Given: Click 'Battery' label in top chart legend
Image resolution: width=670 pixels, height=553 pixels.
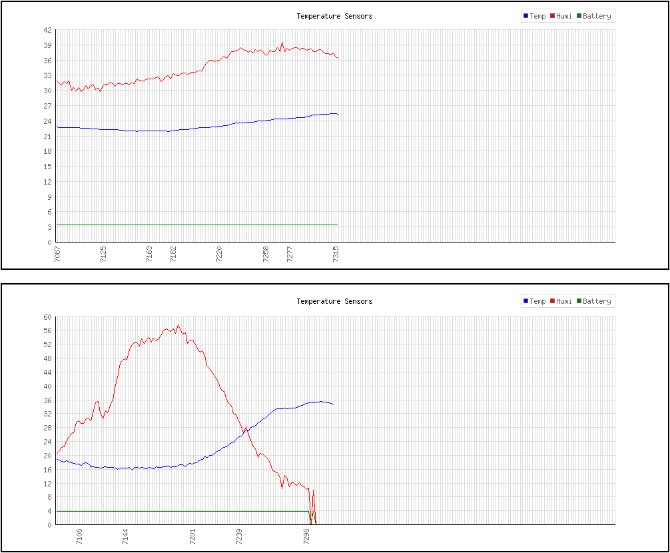Looking at the screenshot, I should tap(597, 16).
